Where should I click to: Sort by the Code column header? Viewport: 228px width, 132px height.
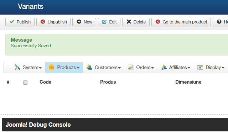[45, 82]
